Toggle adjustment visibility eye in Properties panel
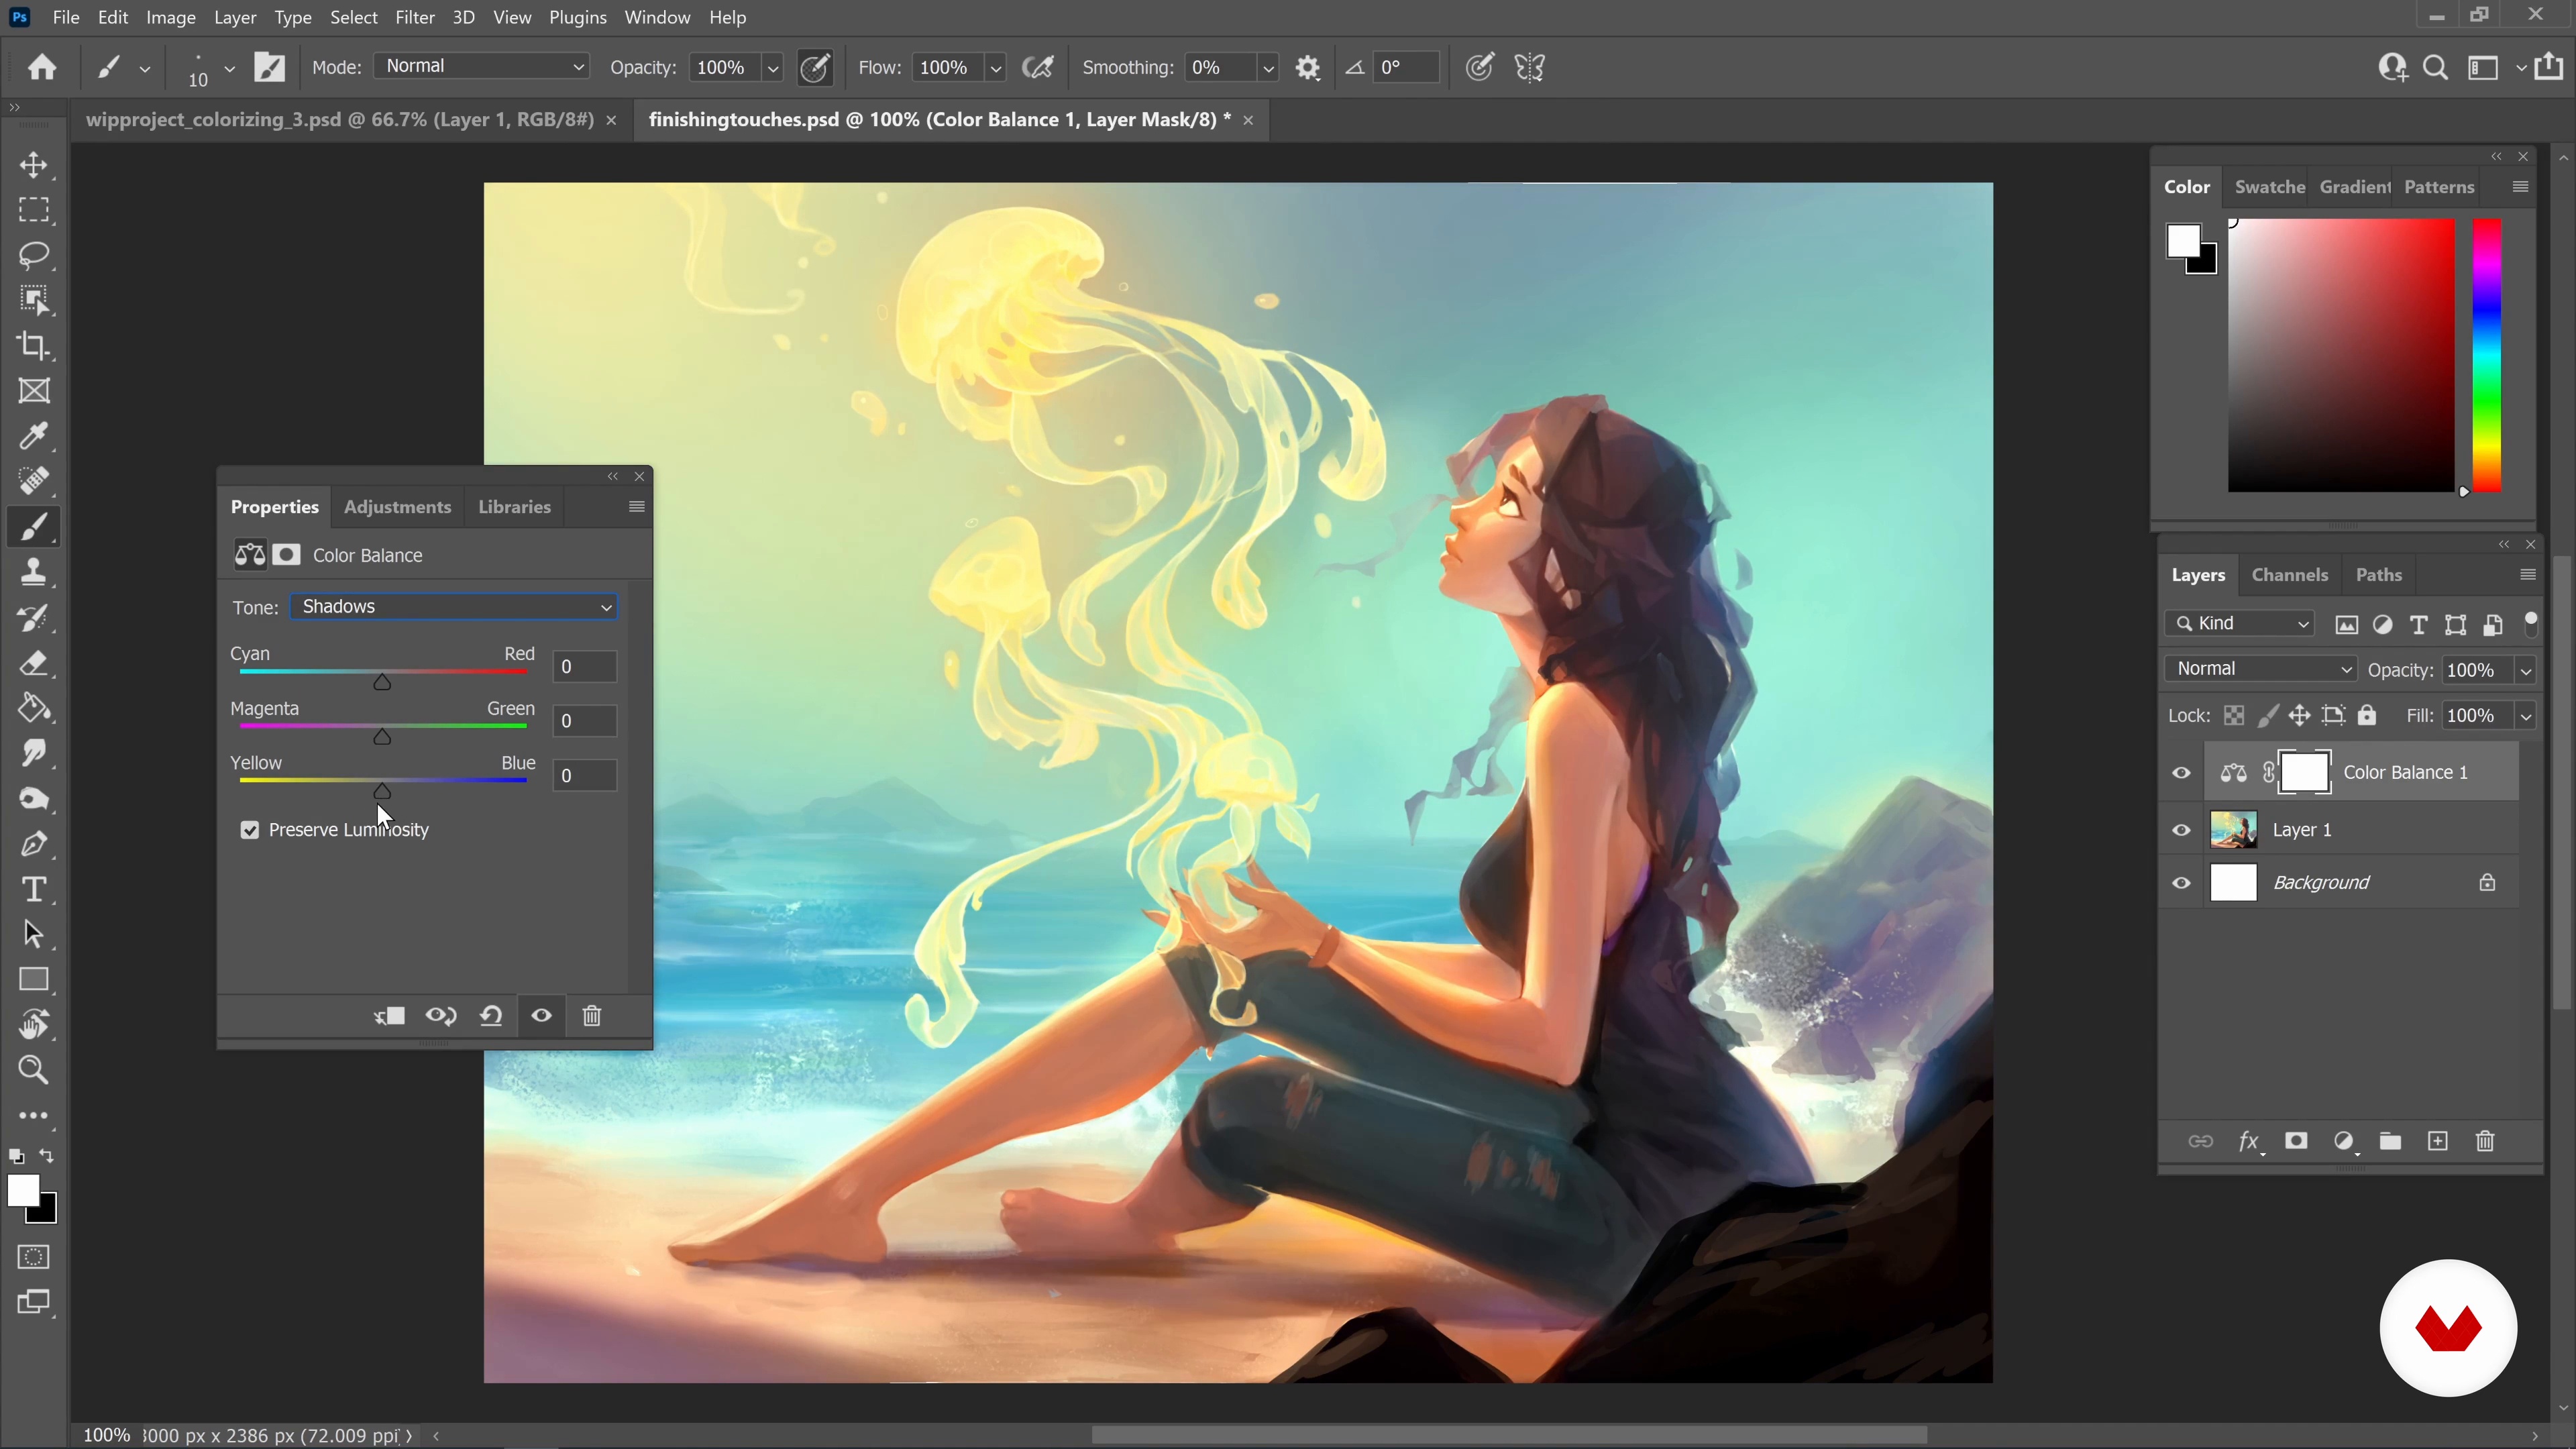Screen dimensions: 2576x1449 tap(541, 1016)
